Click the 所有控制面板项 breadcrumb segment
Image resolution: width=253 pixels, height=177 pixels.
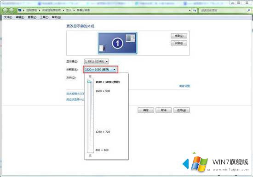click(52, 10)
